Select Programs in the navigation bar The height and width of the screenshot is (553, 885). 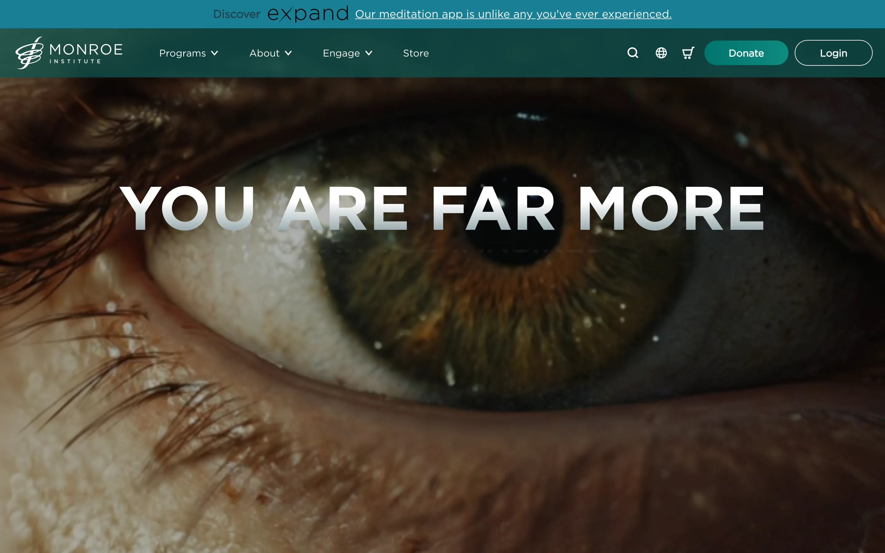[183, 53]
